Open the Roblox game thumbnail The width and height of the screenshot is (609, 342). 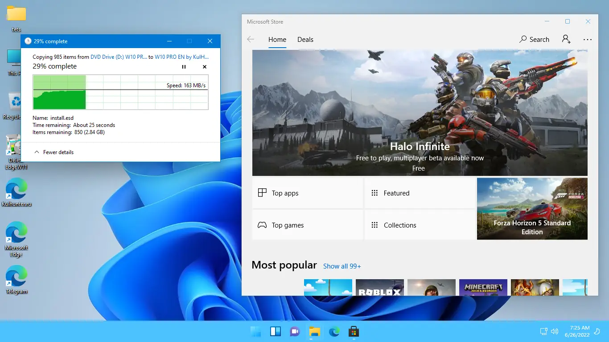(380, 287)
